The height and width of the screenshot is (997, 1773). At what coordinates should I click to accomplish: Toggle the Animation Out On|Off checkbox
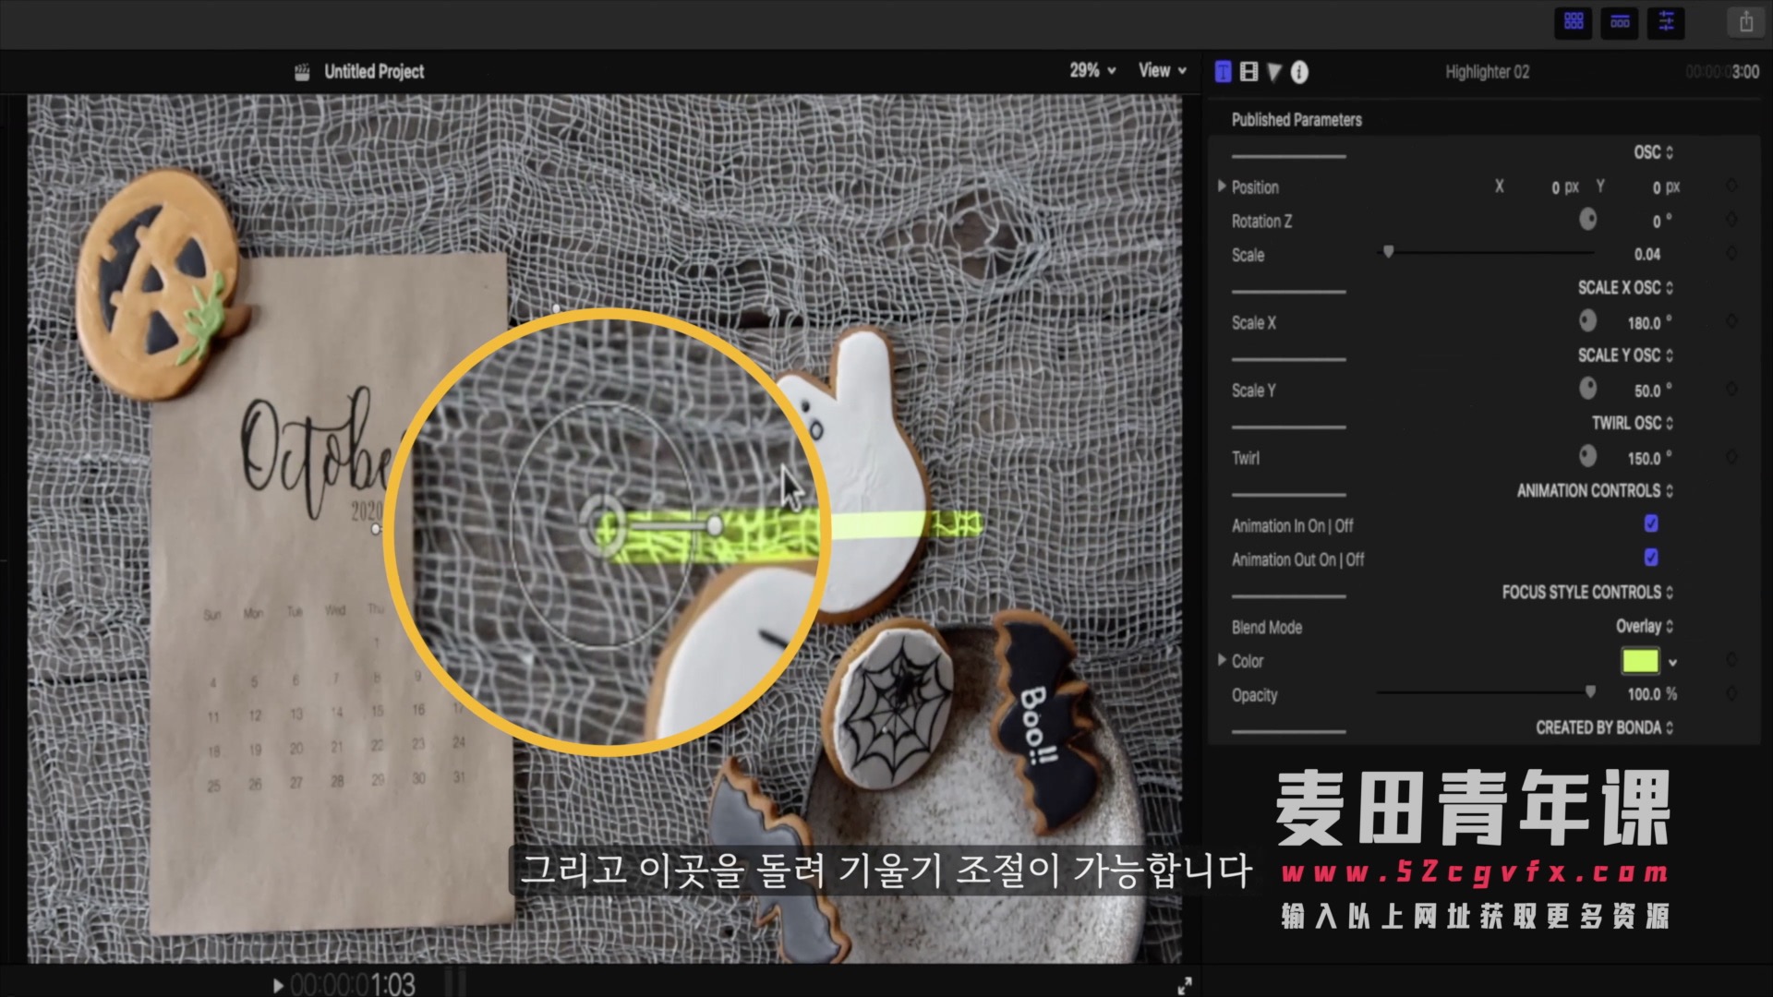1651,558
